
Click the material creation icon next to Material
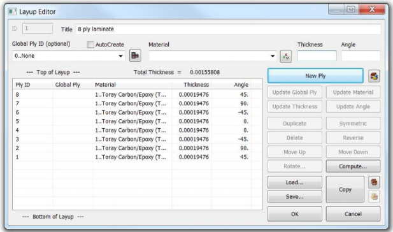(x=286, y=57)
